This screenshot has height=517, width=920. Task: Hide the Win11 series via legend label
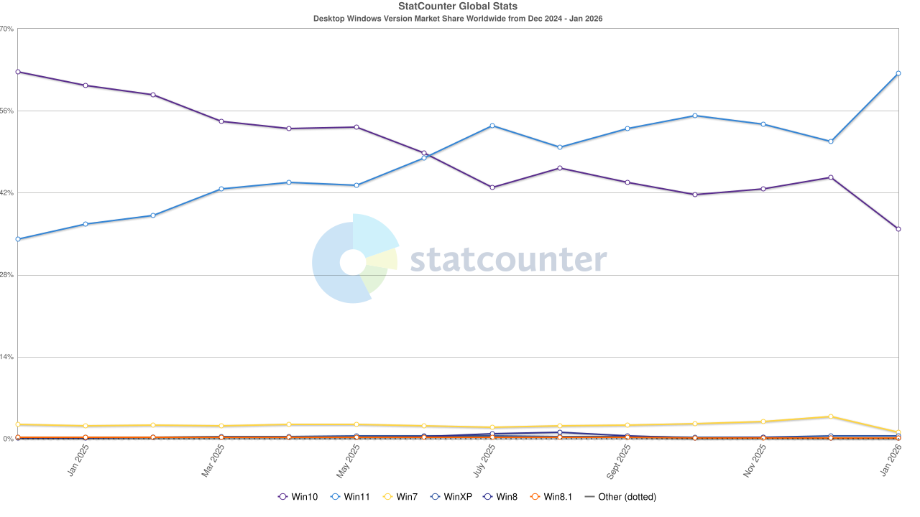(x=356, y=497)
